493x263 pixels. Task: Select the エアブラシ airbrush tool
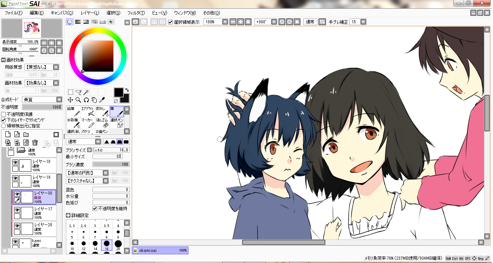87,112
